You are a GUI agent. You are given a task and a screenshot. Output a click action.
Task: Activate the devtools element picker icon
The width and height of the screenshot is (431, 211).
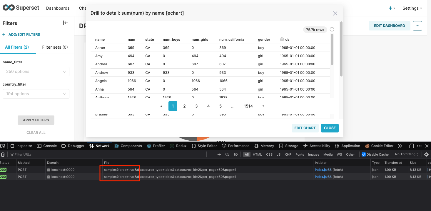3,146
